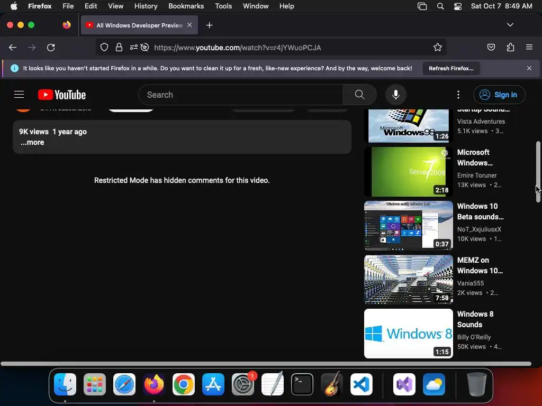Open the Firefox application menu
Image resolution: width=542 pixels, height=406 pixels.
point(529,47)
